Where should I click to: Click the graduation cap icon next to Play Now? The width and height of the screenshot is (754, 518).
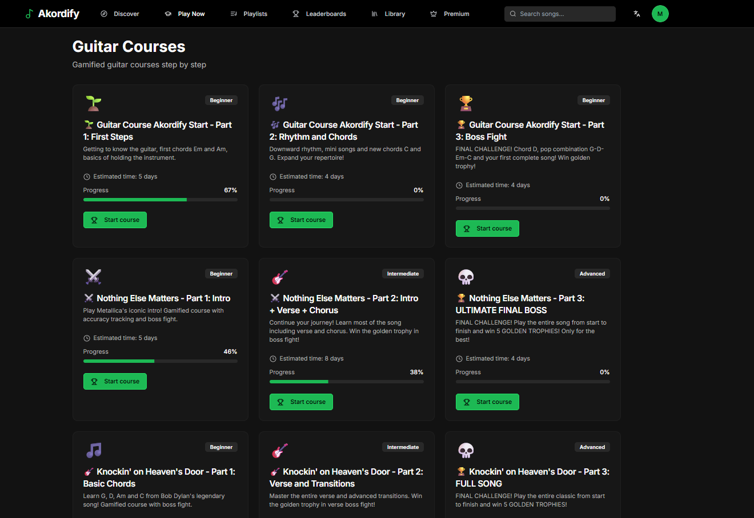pyautogui.click(x=168, y=14)
